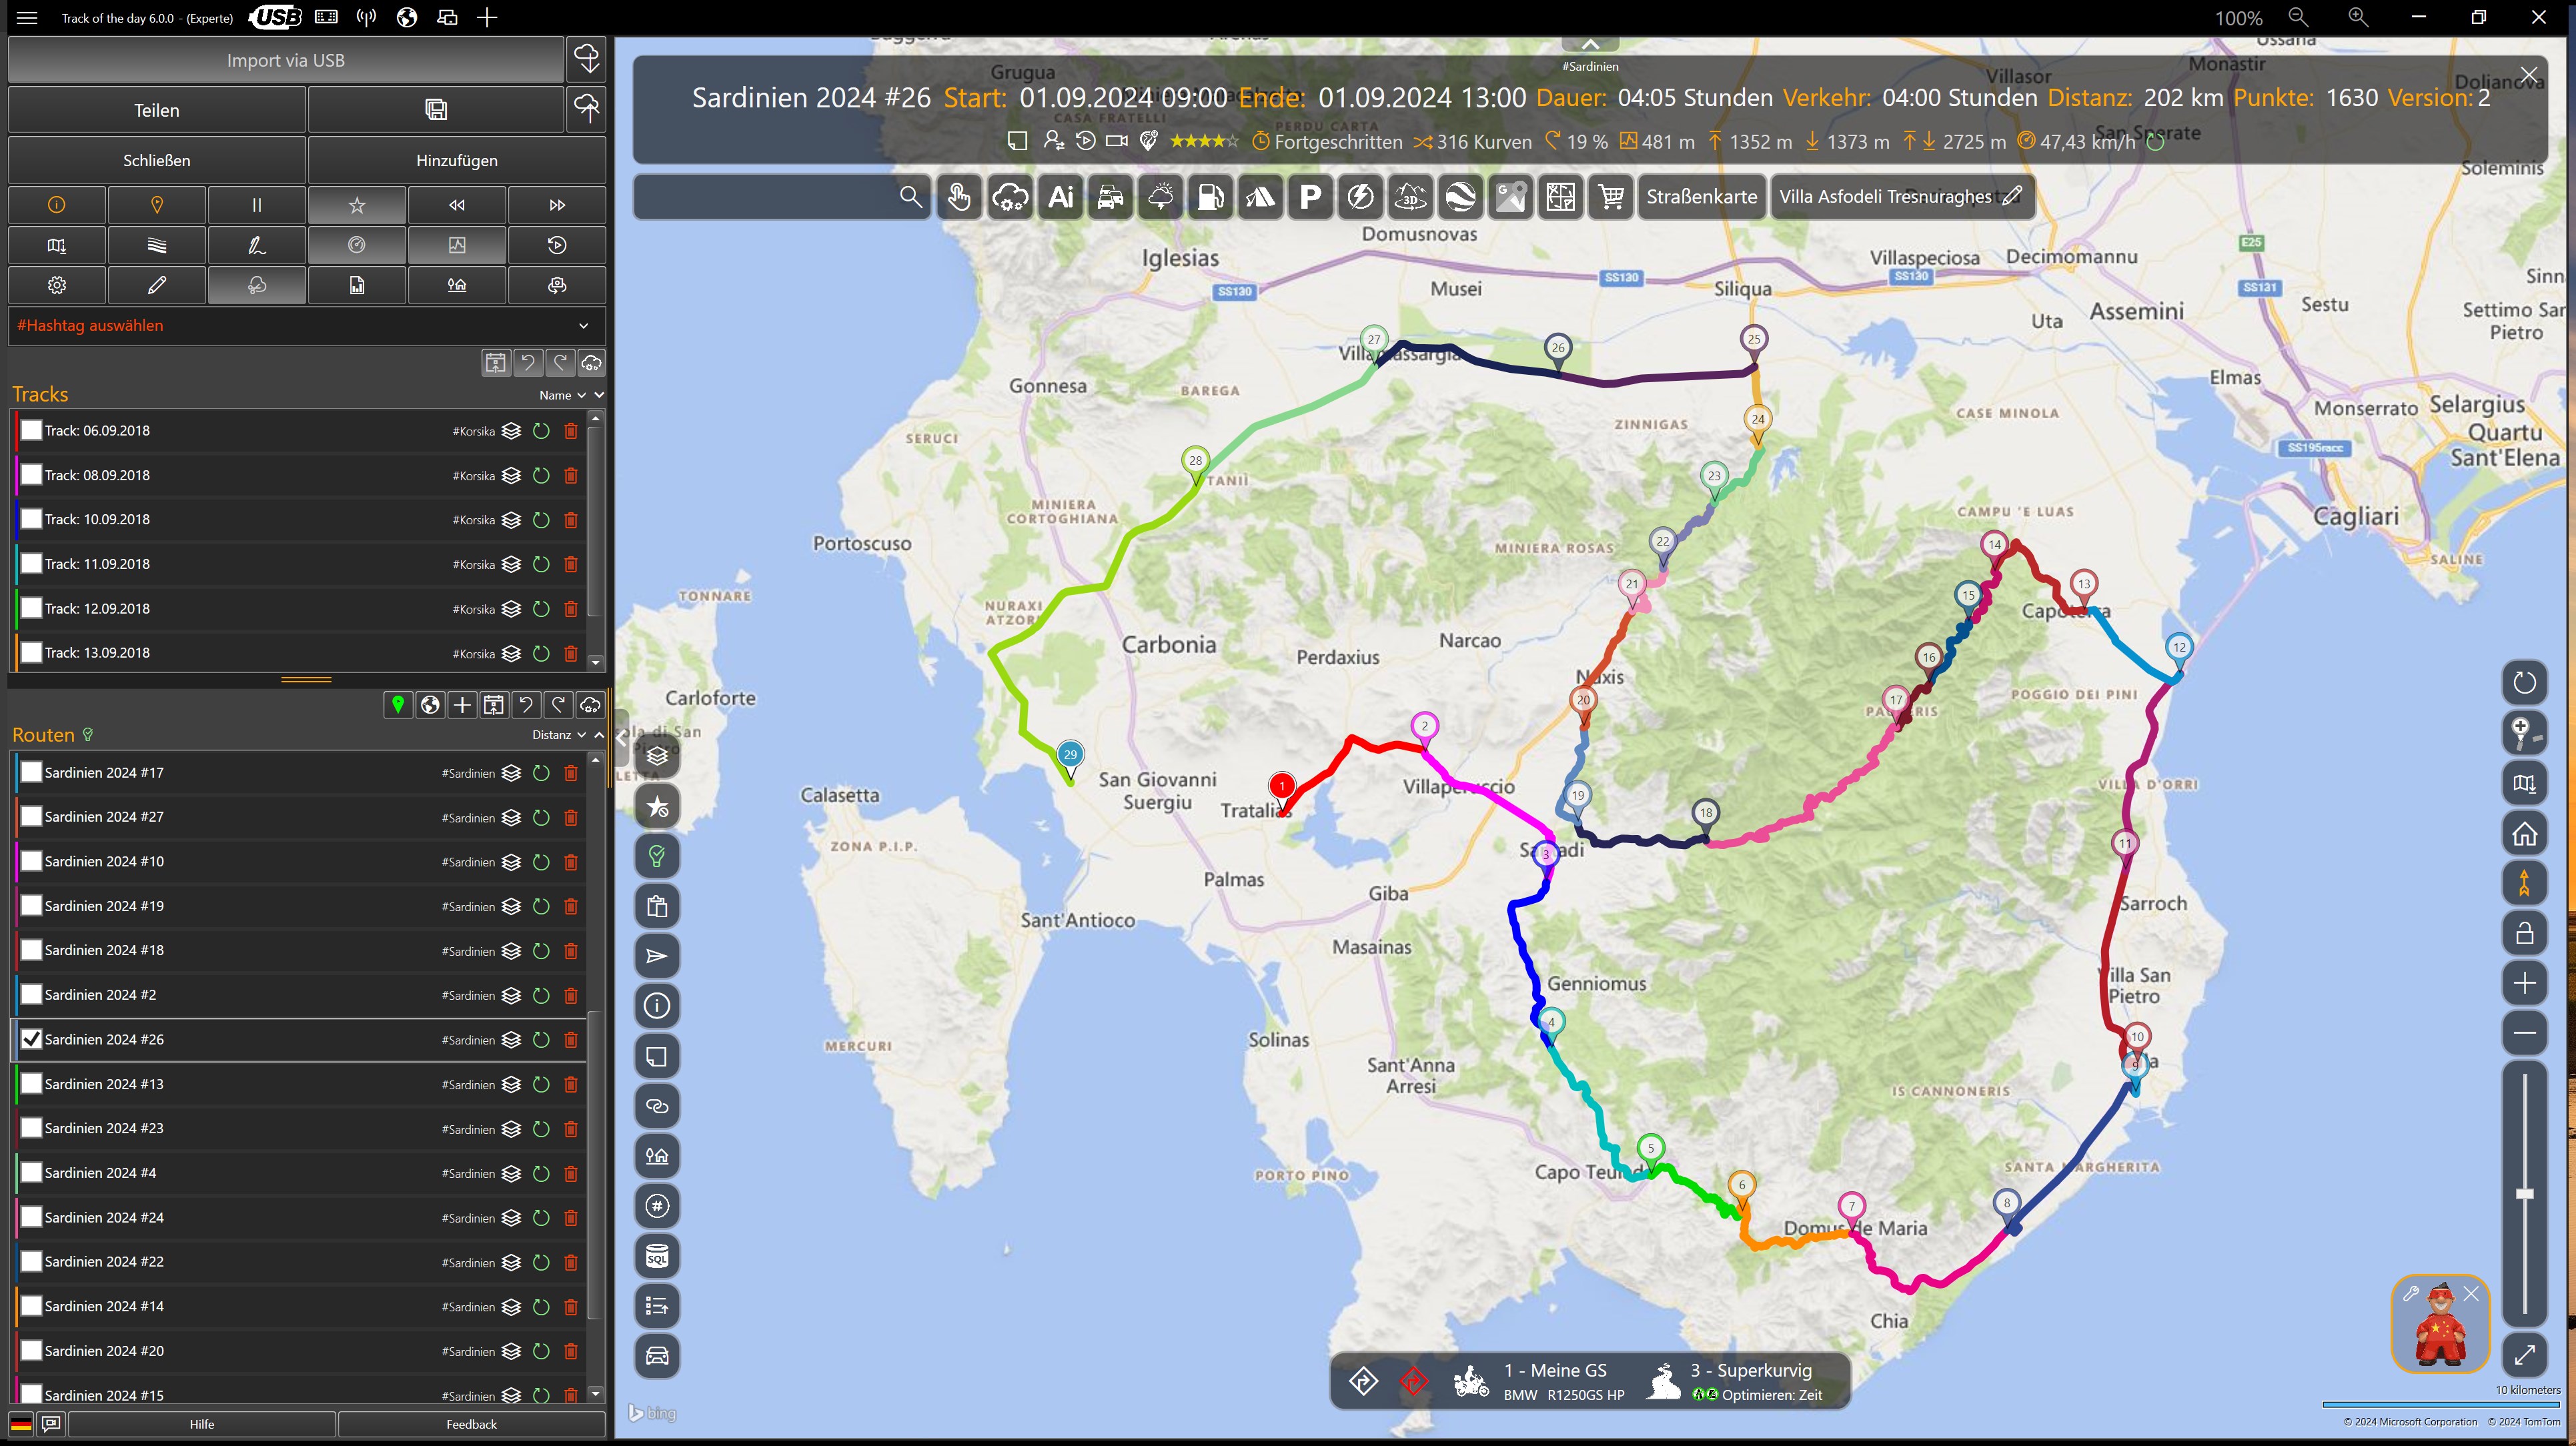Uncheck the Sardinien 2024 #26 route checkbox
The height and width of the screenshot is (1446, 2576).
[32, 1039]
